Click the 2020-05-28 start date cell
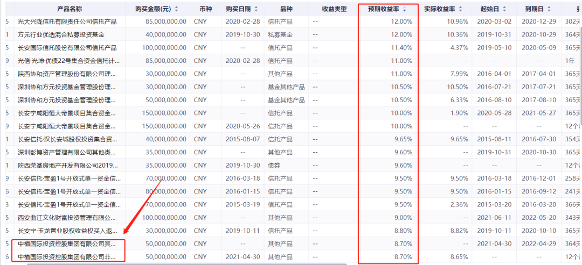Viewport: 582px width, 265px height. tap(494, 113)
